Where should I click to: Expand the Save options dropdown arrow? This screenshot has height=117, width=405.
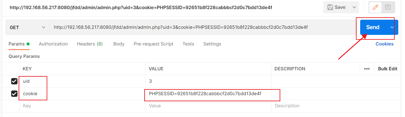354,7
